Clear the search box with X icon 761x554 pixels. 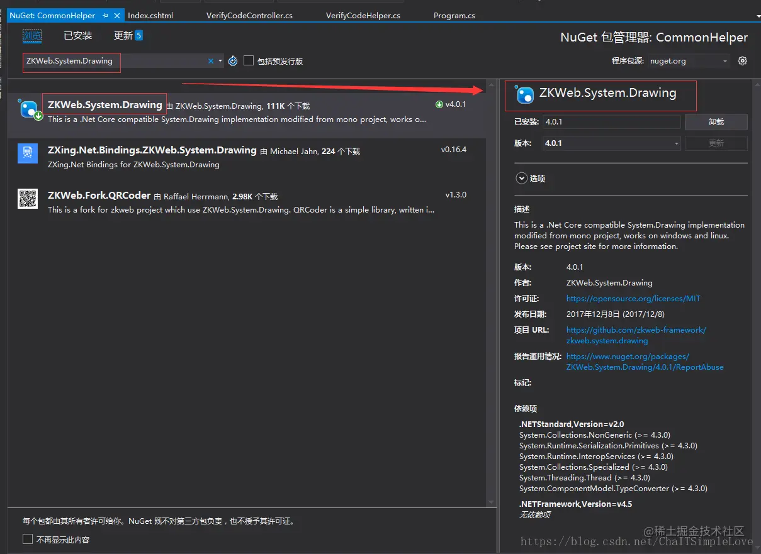211,61
